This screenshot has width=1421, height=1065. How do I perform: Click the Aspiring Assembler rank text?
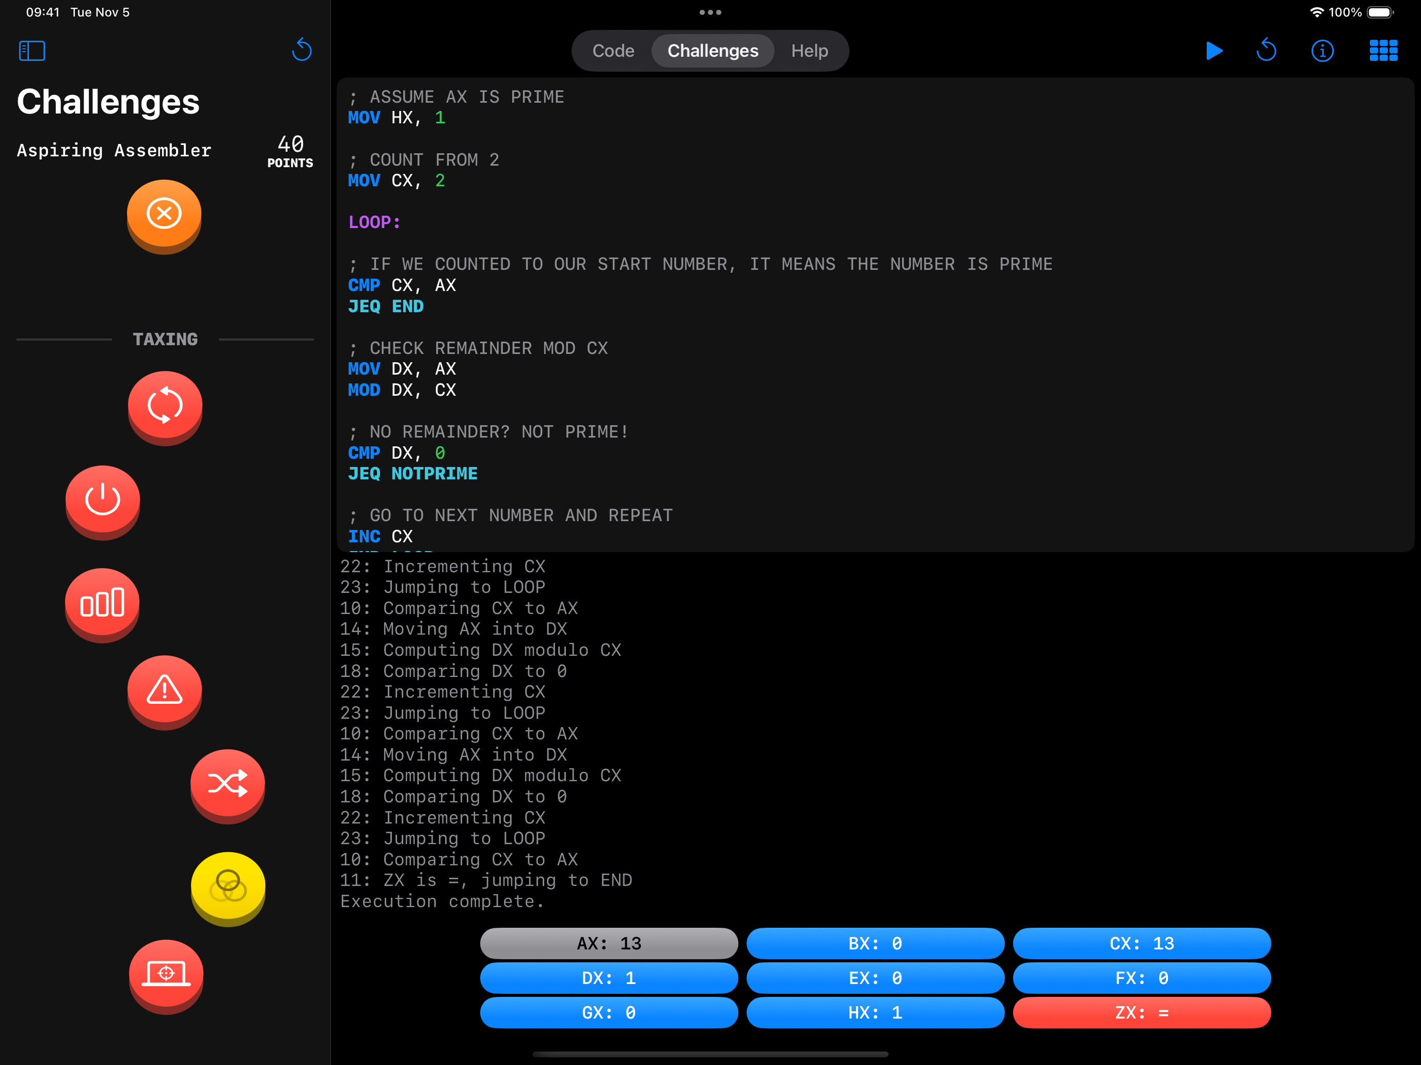114,150
